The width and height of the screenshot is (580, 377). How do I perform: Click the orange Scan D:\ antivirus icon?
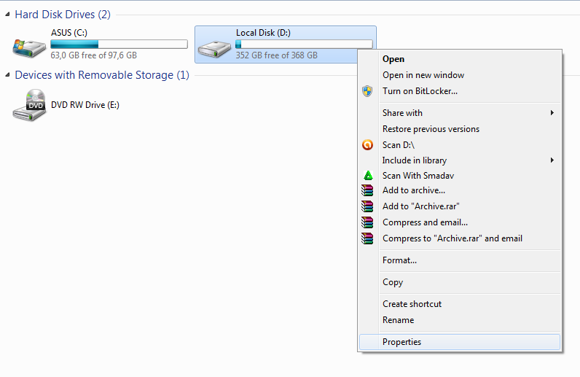pos(367,145)
